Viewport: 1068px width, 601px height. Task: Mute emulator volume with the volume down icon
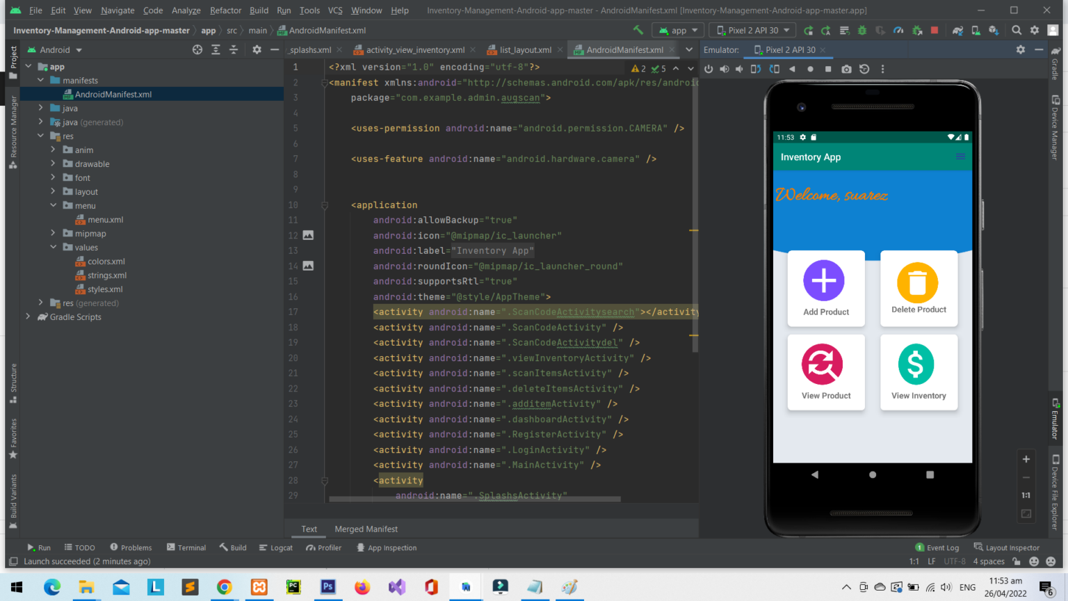click(x=739, y=68)
